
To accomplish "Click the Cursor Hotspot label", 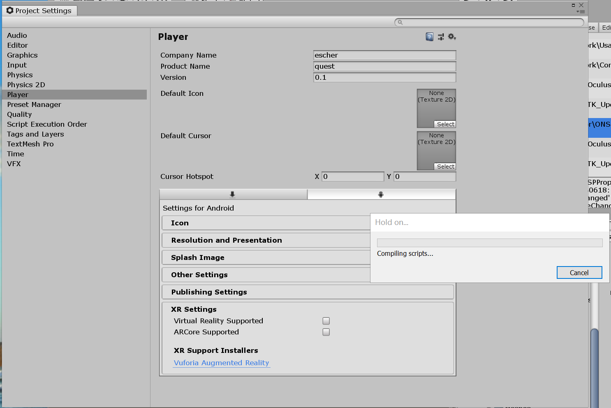I will click(x=187, y=176).
